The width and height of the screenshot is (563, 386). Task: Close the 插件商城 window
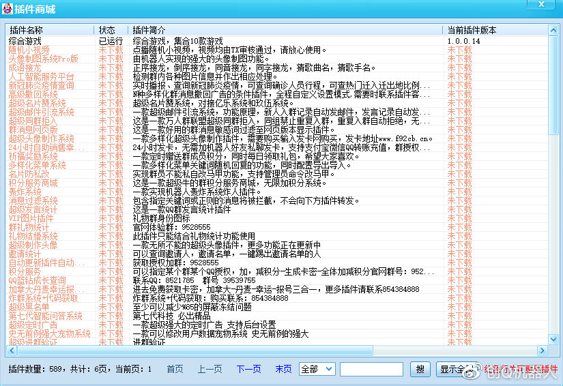click(x=541, y=4)
